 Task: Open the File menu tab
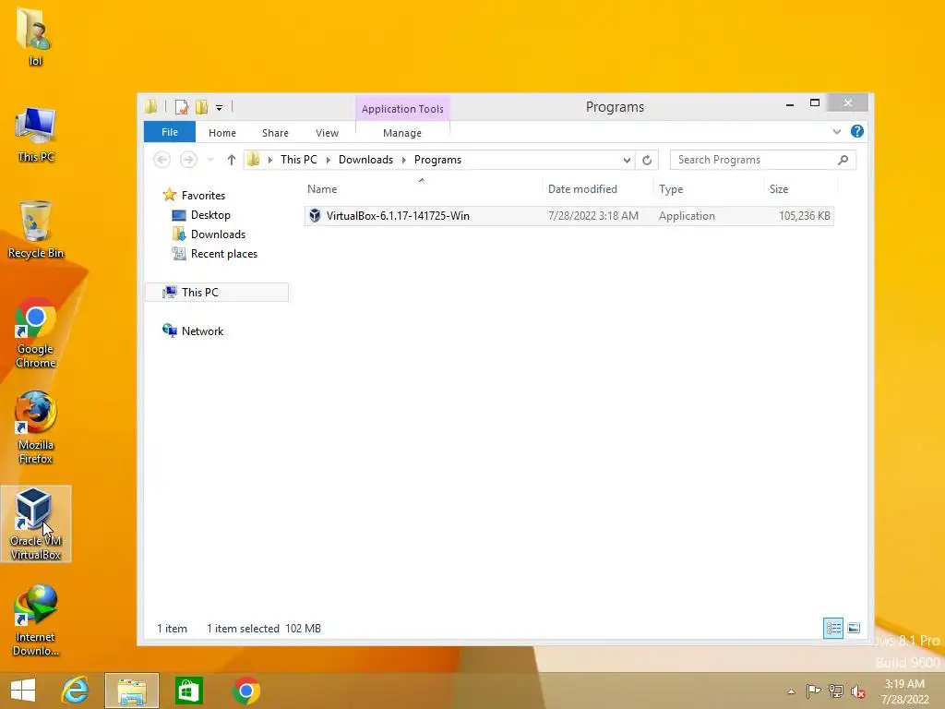coord(170,132)
